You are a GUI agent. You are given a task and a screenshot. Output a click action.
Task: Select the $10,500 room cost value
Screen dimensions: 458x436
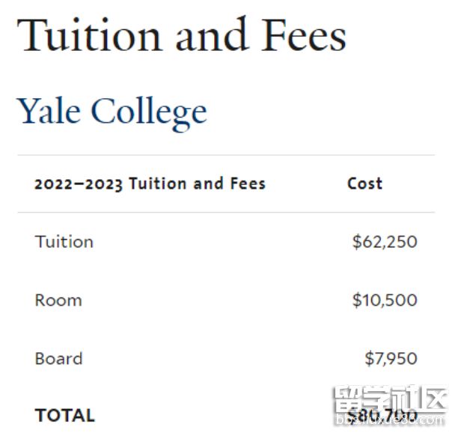(385, 300)
